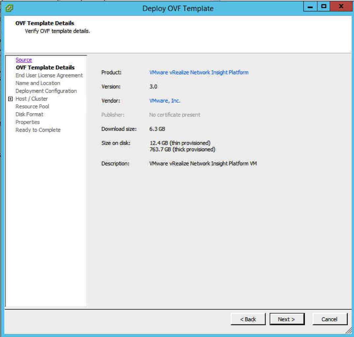Select End User License Agreement step
The width and height of the screenshot is (354, 337).
click(49, 75)
